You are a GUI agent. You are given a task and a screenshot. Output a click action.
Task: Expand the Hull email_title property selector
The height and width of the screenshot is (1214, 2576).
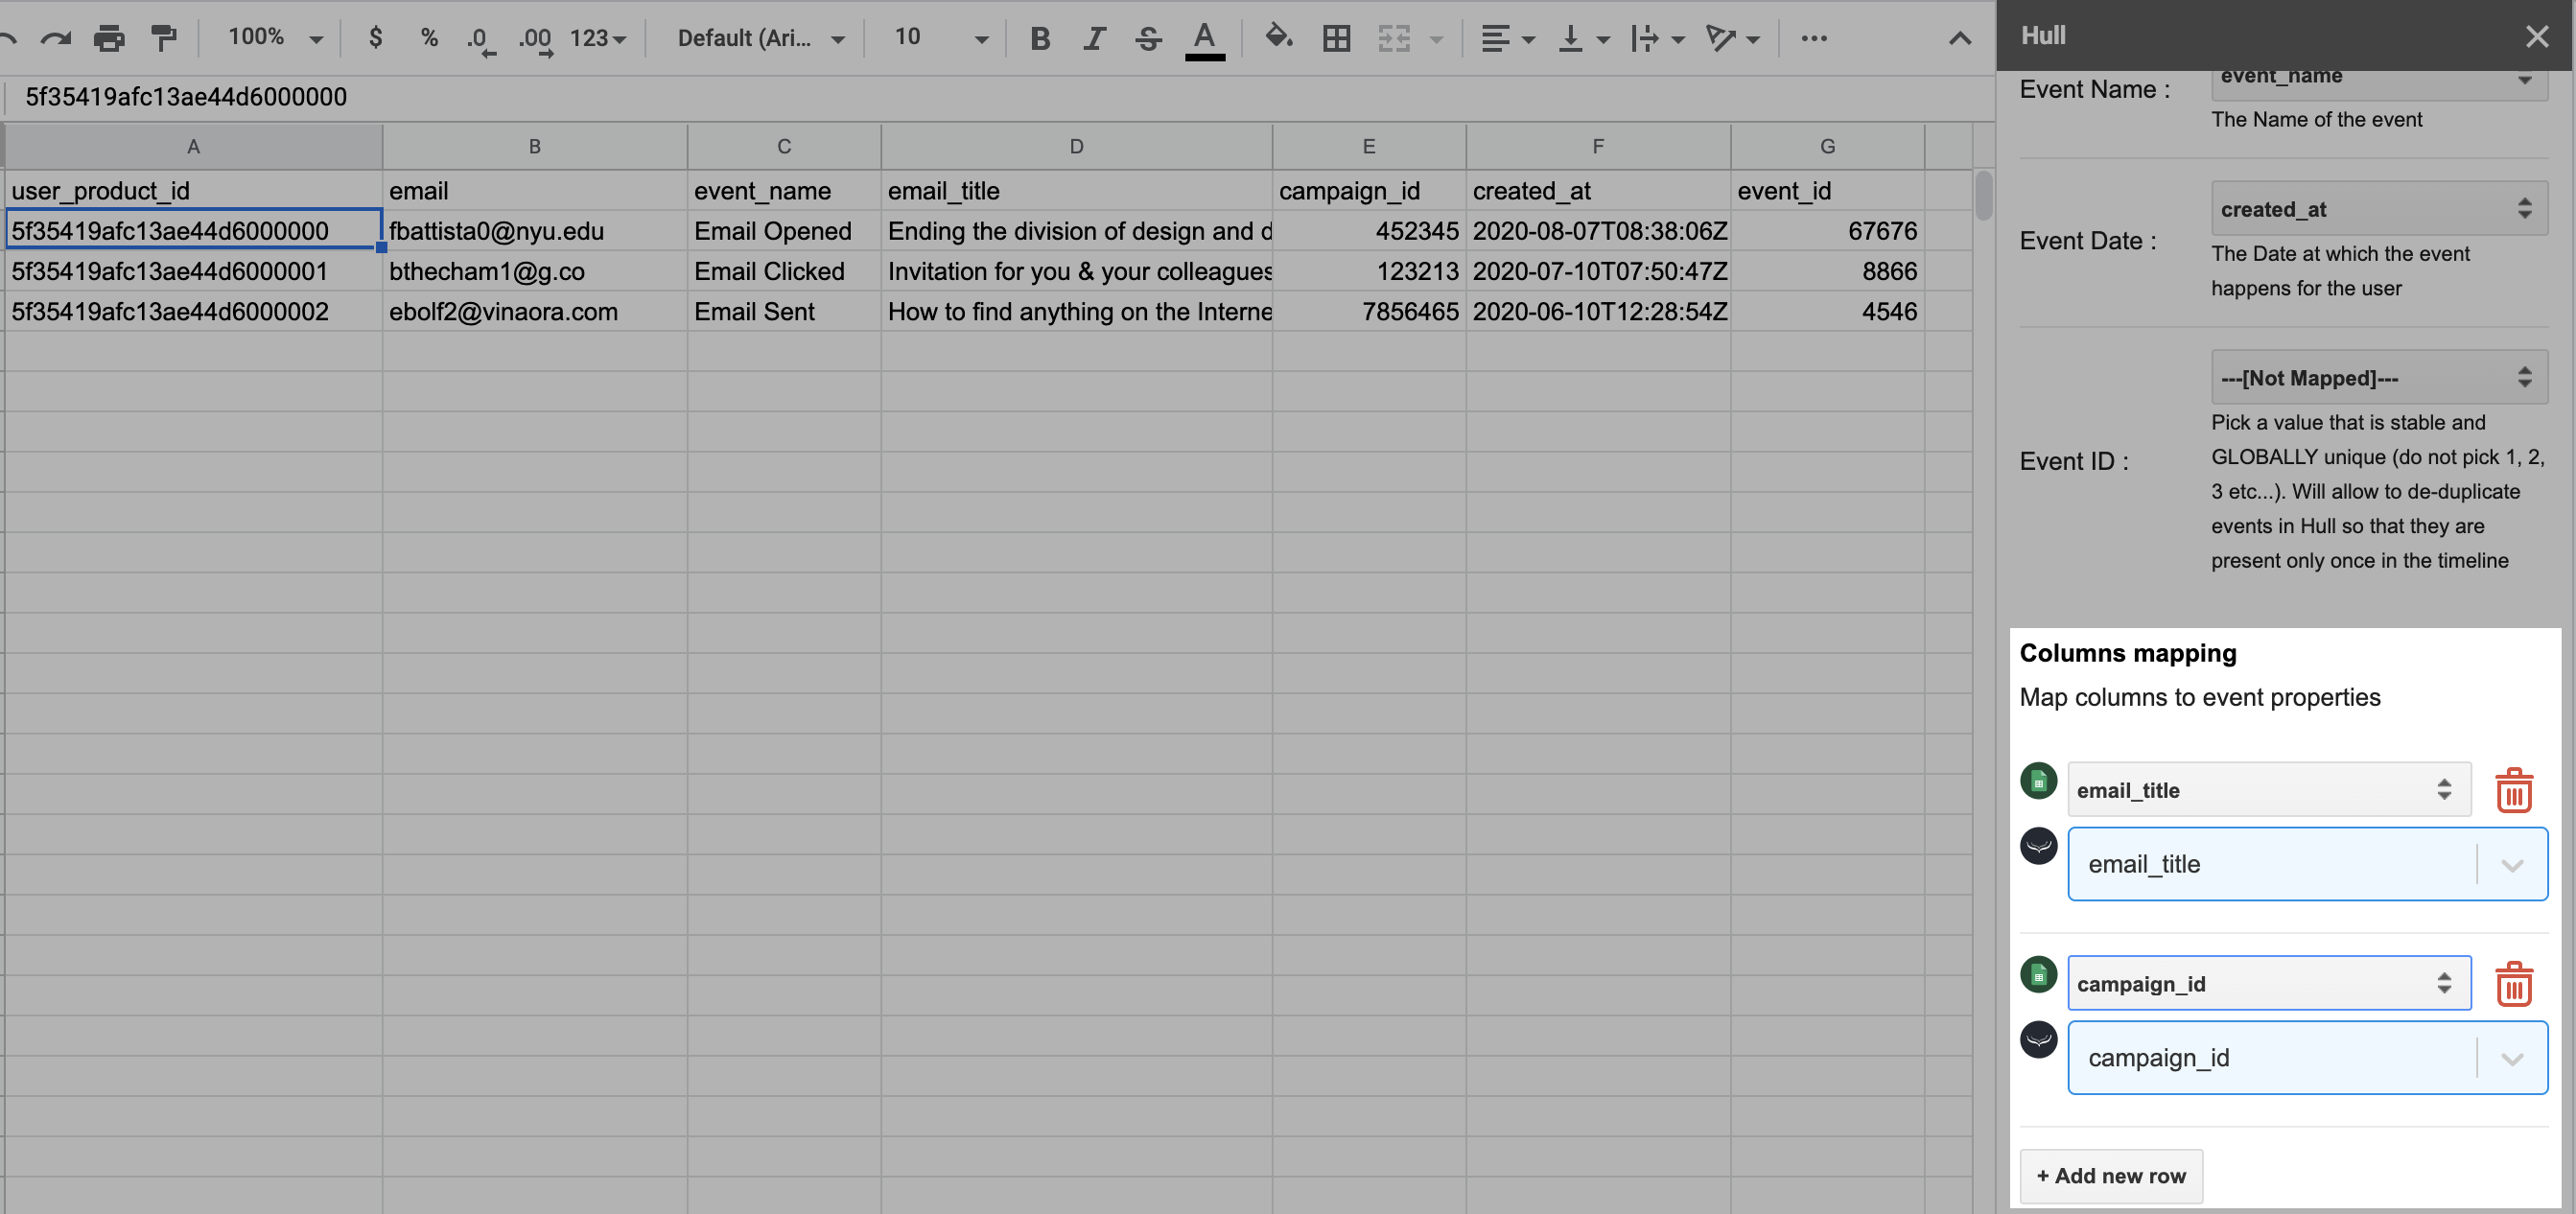pyautogui.click(x=2511, y=864)
